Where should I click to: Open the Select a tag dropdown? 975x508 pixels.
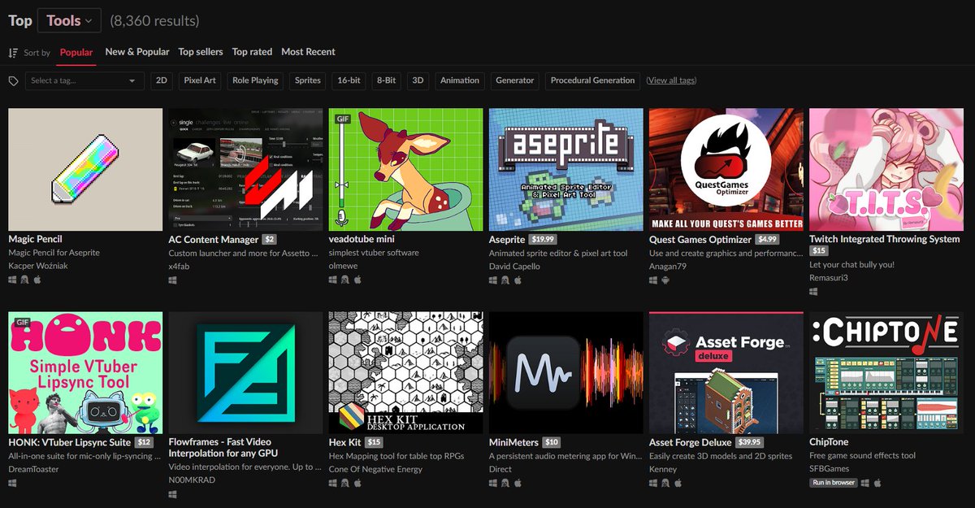click(x=84, y=80)
